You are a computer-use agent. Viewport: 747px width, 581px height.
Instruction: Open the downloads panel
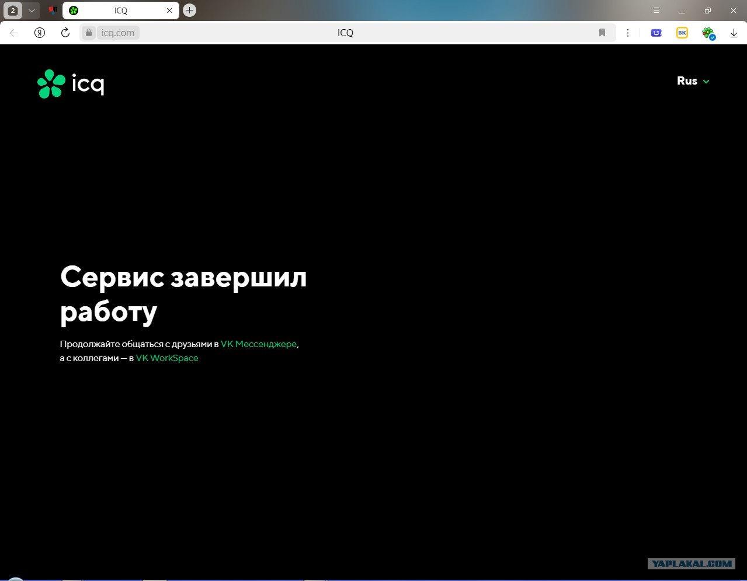coord(734,33)
